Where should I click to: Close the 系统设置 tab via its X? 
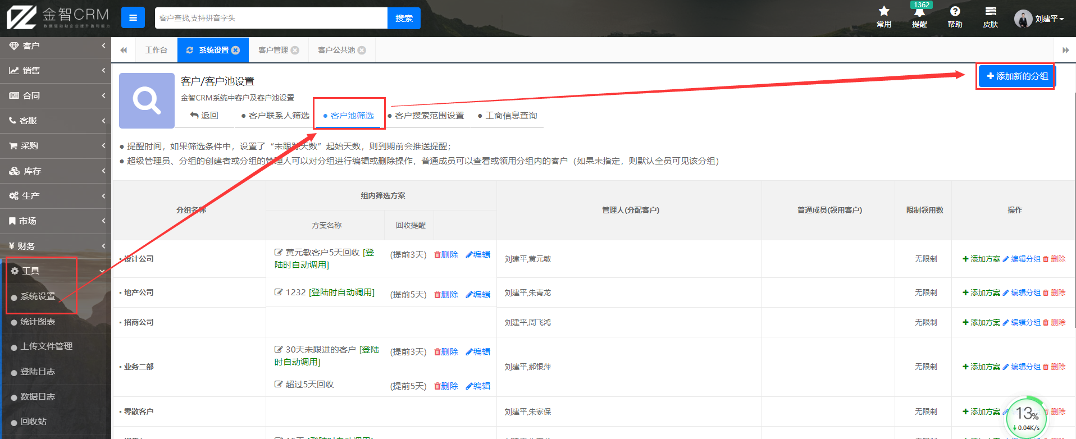[236, 51]
